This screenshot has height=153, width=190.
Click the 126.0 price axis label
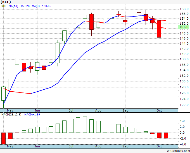[x=184, y=93]
